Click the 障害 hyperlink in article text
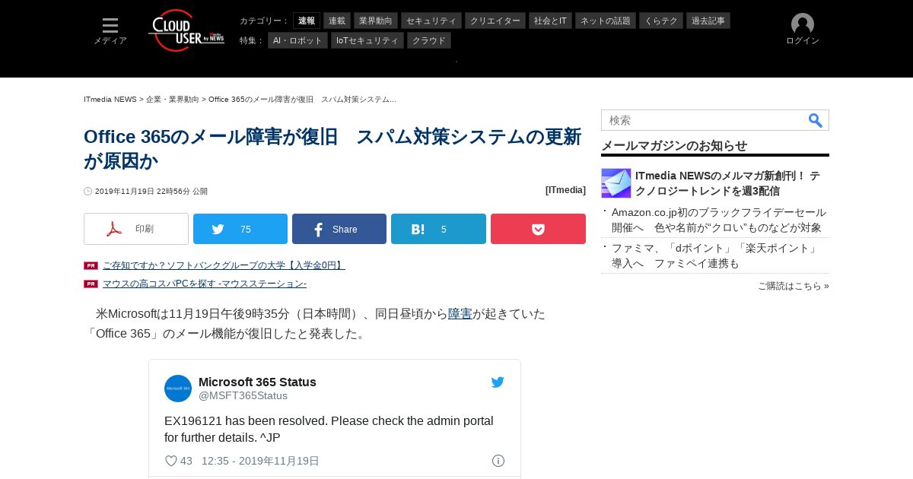Screen dimensions: 913x479 click(460, 314)
